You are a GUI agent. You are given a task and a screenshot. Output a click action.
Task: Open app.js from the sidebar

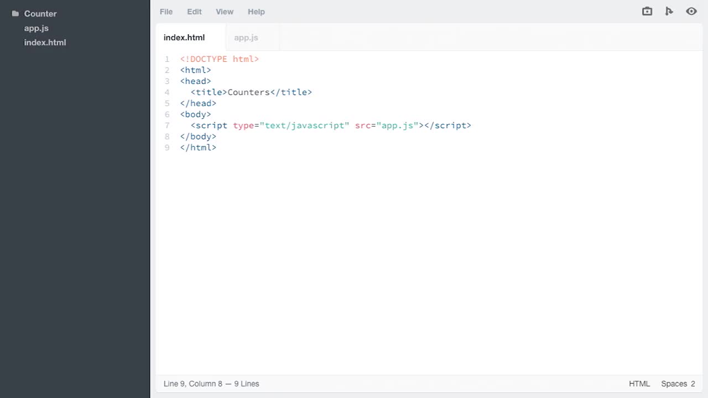pyautogui.click(x=37, y=28)
